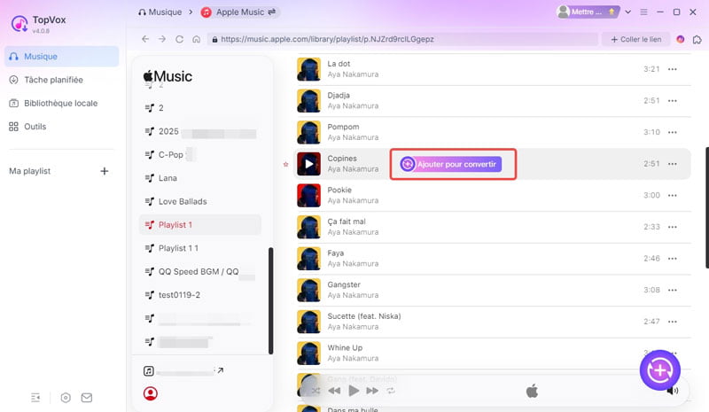This screenshot has height=412, width=709.
Task: Click the song title Whine Up
Action: click(345, 348)
